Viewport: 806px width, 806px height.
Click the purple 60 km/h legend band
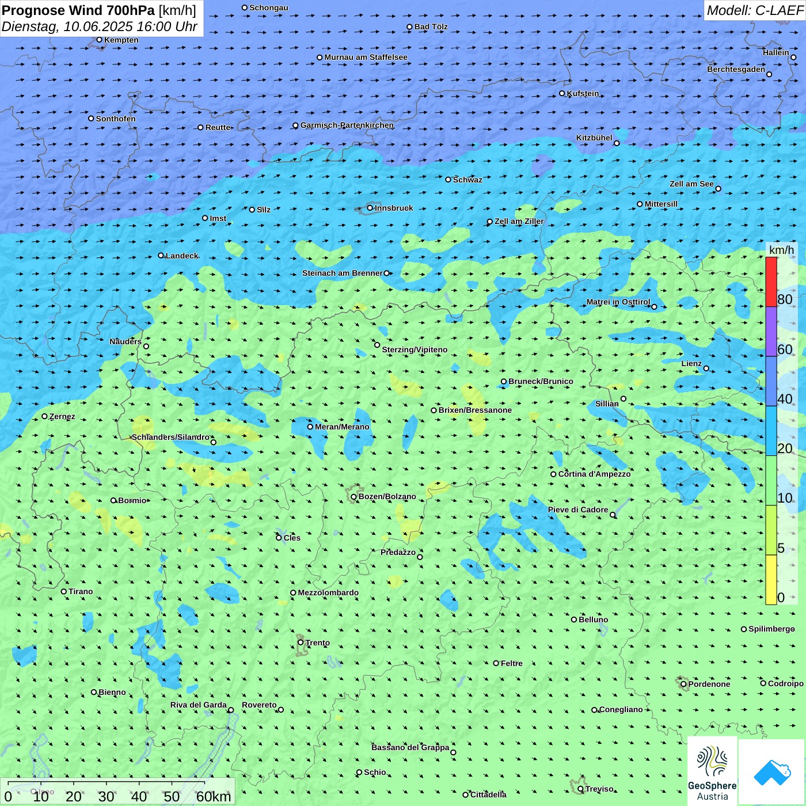[771, 332]
